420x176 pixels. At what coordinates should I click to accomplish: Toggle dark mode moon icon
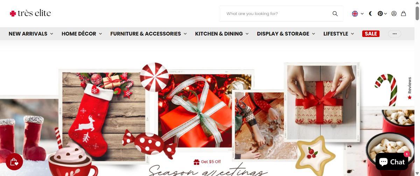click(371, 14)
